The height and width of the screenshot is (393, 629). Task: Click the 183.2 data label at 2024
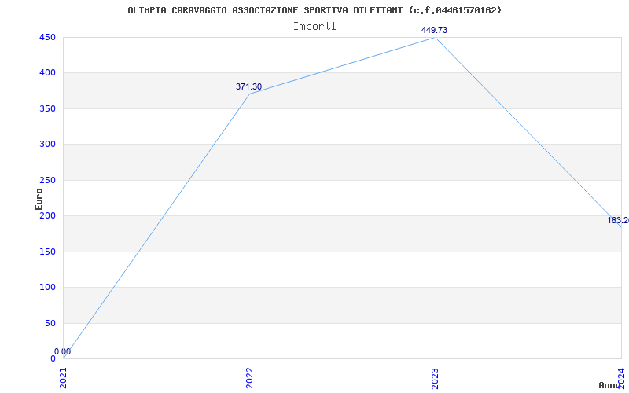pos(618,220)
